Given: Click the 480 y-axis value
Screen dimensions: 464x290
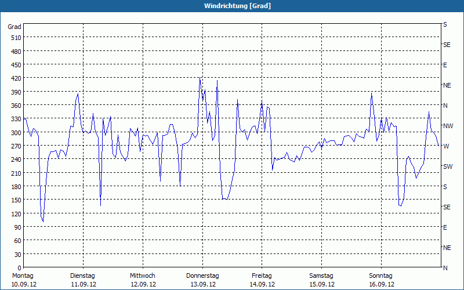Looking at the screenshot, I should (x=16, y=52).
